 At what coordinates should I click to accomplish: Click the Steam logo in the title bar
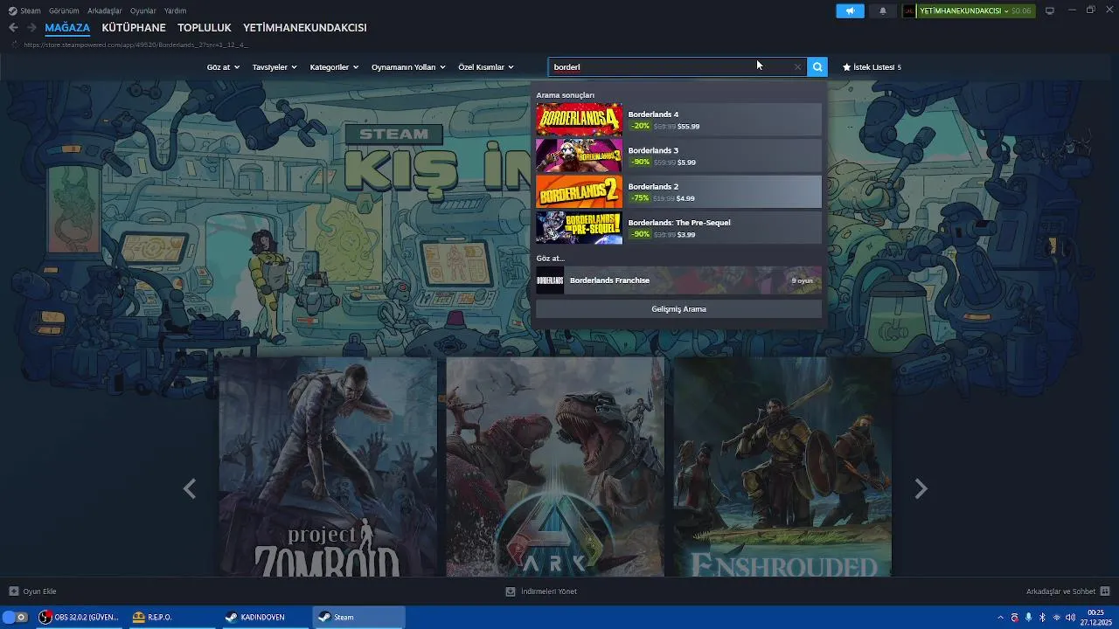coord(12,10)
